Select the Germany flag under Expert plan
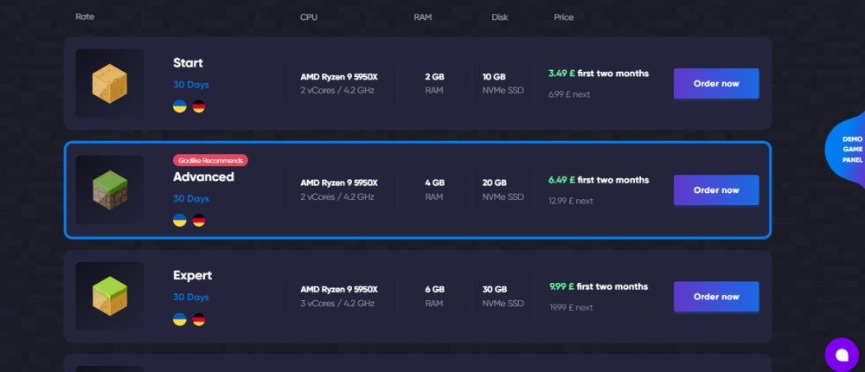 pyautogui.click(x=199, y=319)
